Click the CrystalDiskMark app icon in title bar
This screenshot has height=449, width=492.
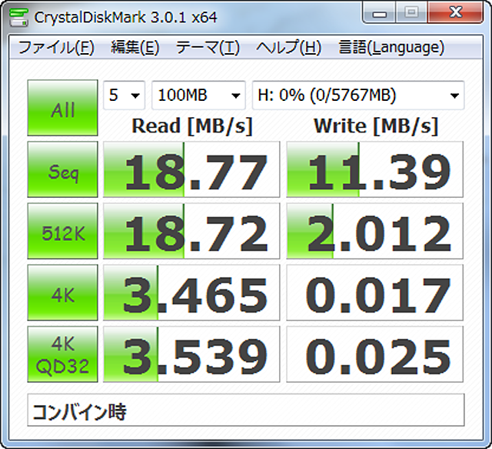pyautogui.click(x=18, y=15)
